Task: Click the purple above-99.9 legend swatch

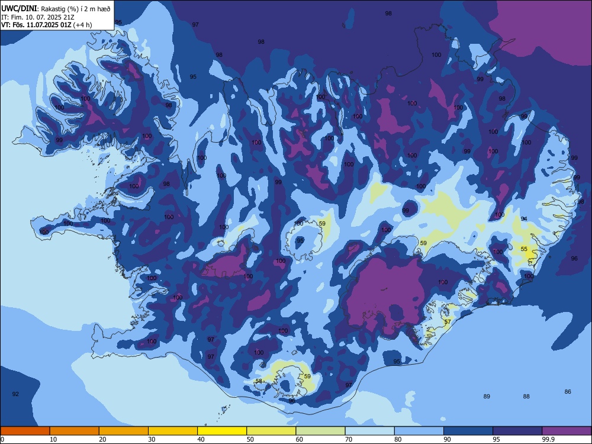Action: 567,431
